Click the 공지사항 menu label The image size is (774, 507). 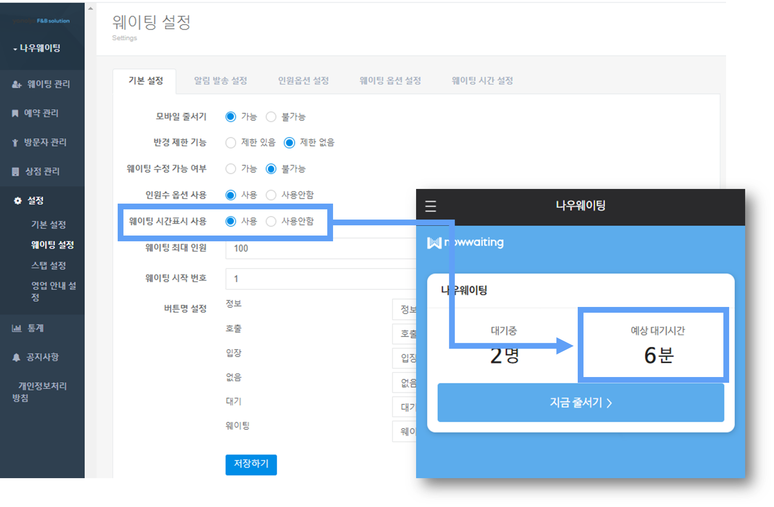(x=42, y=357)
